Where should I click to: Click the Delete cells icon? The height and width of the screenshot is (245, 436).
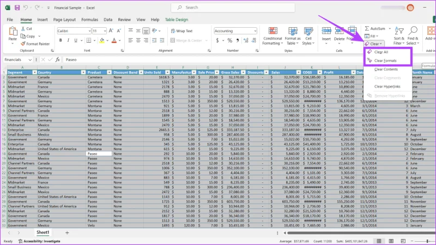(339, 31)
